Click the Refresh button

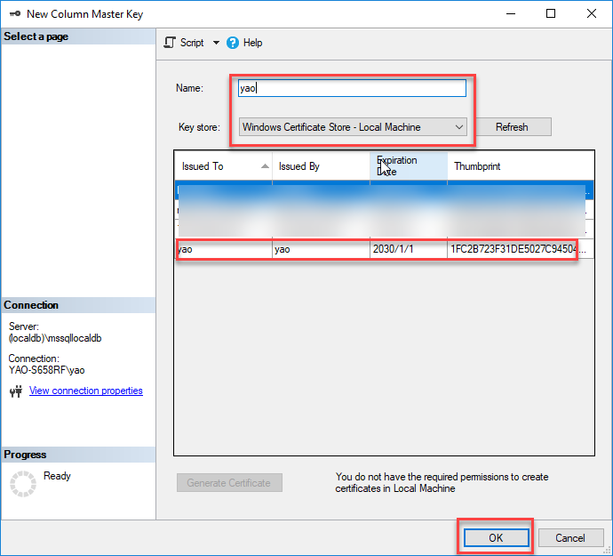[512, 127]
